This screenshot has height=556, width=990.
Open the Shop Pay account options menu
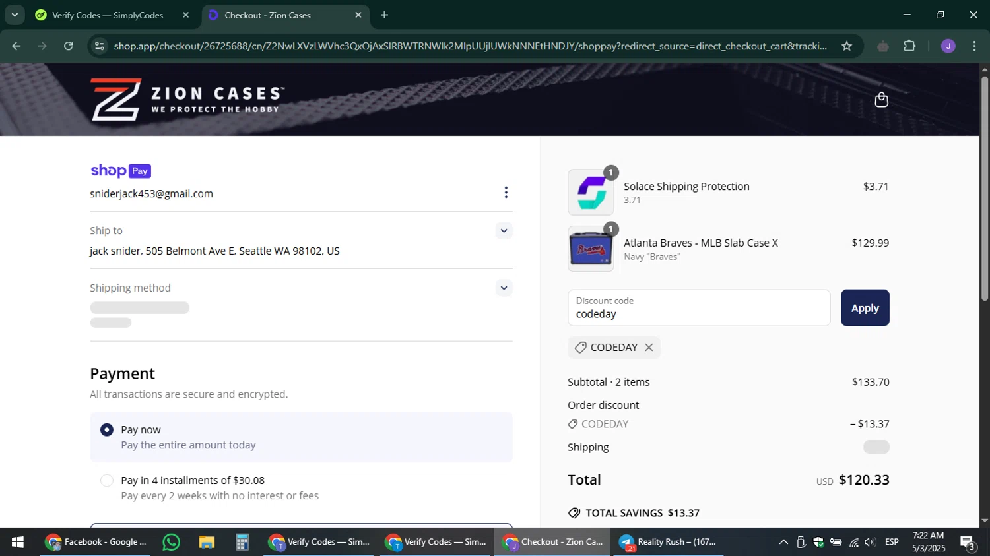pyautogui.click(x=506, y=193)
